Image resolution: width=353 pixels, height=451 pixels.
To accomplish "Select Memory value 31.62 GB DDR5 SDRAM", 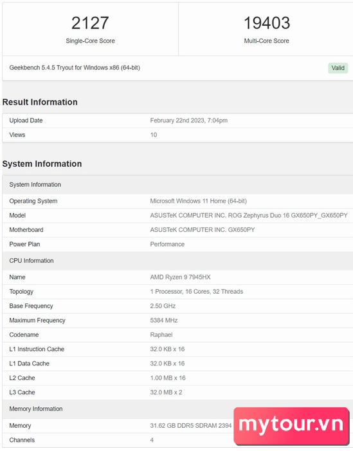I will (x=191, y=426).
